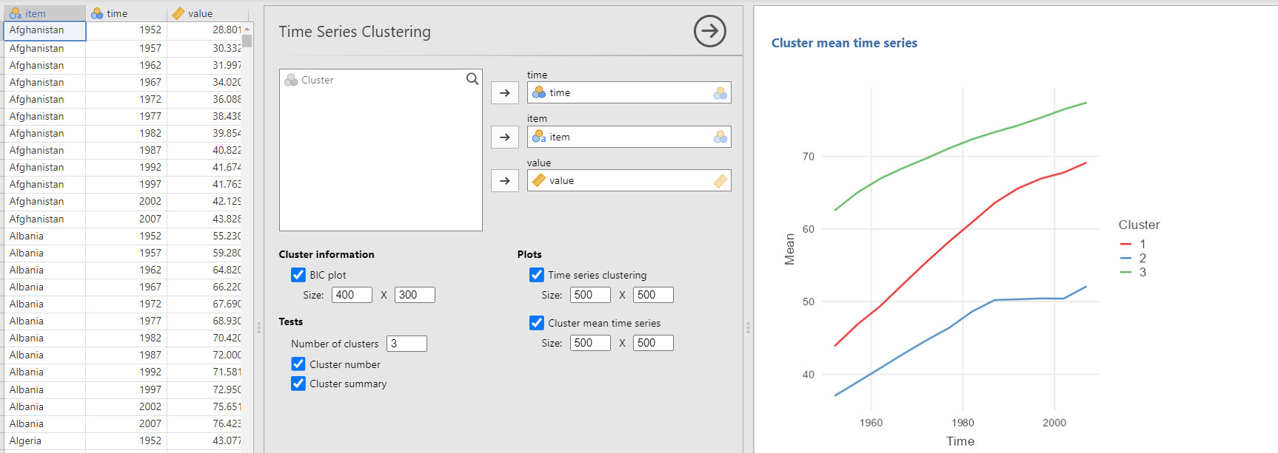Toggle the Cluster number checkbox
Viewport: 1278px width, 453px height.
(298, 364)
